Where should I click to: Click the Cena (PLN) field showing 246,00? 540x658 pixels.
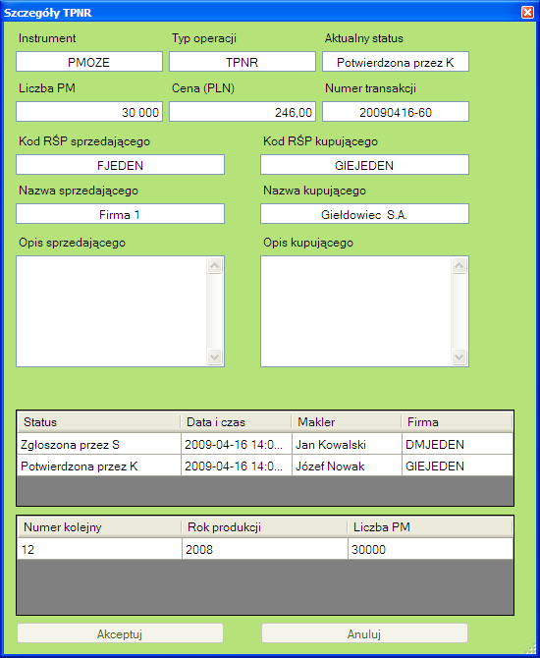click(x=243, y=112)
